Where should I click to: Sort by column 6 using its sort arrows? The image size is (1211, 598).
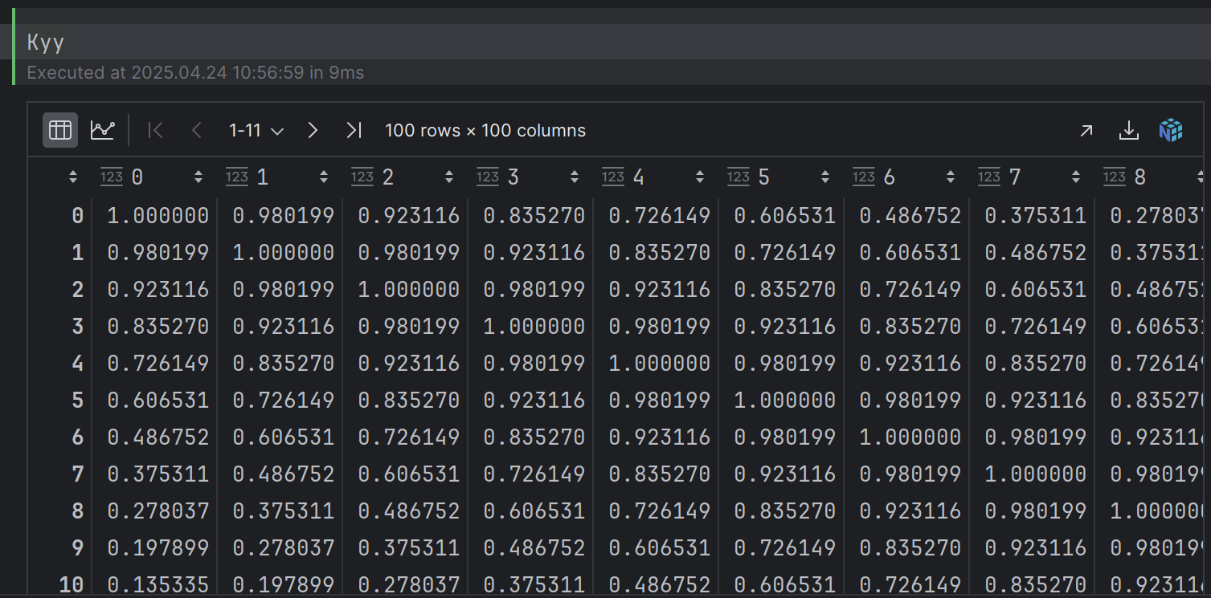coord(951,177)
